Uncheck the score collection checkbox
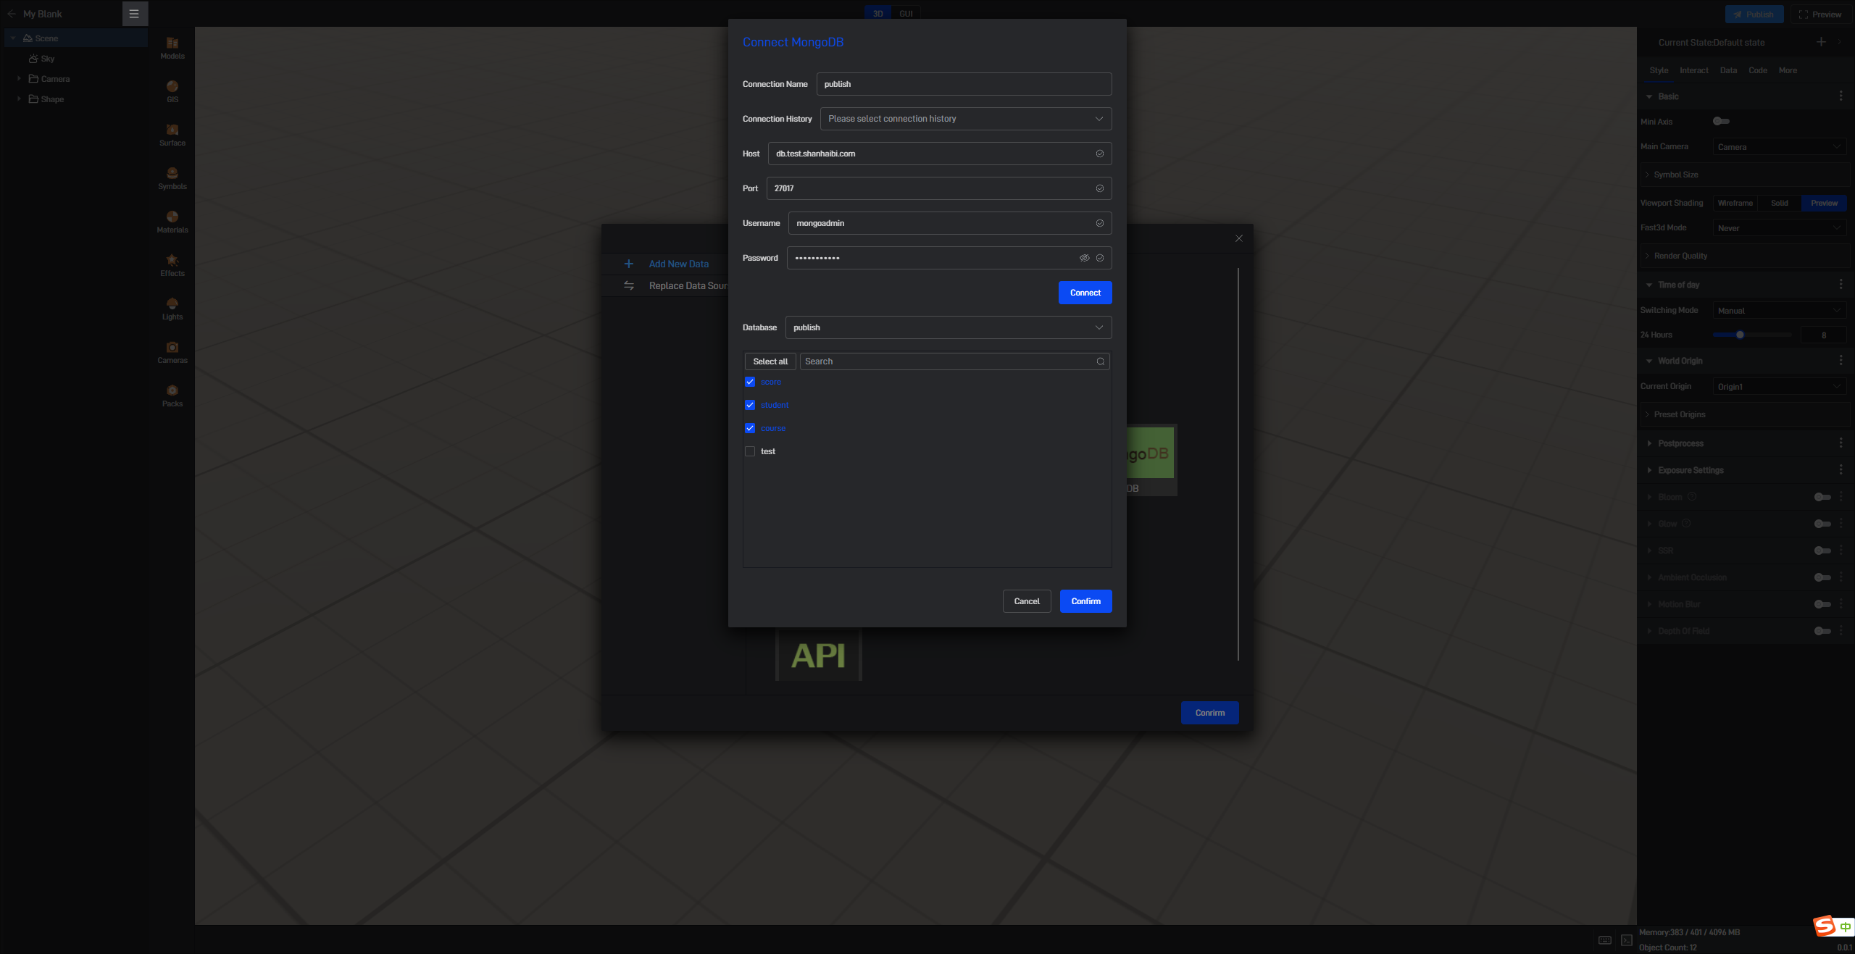 (750, 382)
